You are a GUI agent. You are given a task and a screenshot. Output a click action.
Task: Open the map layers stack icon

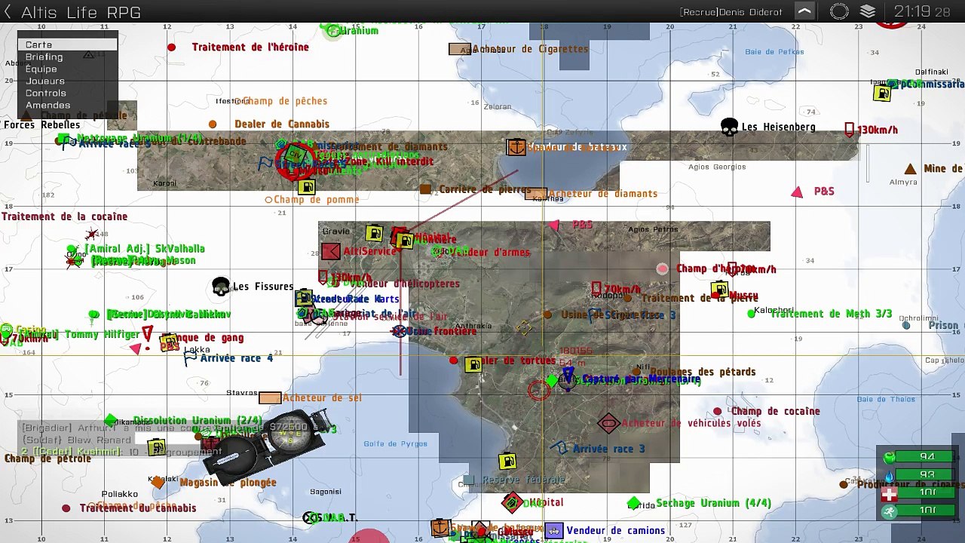click(868, 12)
